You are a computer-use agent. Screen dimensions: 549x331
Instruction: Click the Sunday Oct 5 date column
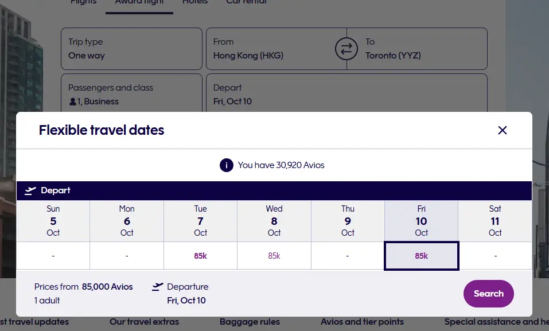53,221
